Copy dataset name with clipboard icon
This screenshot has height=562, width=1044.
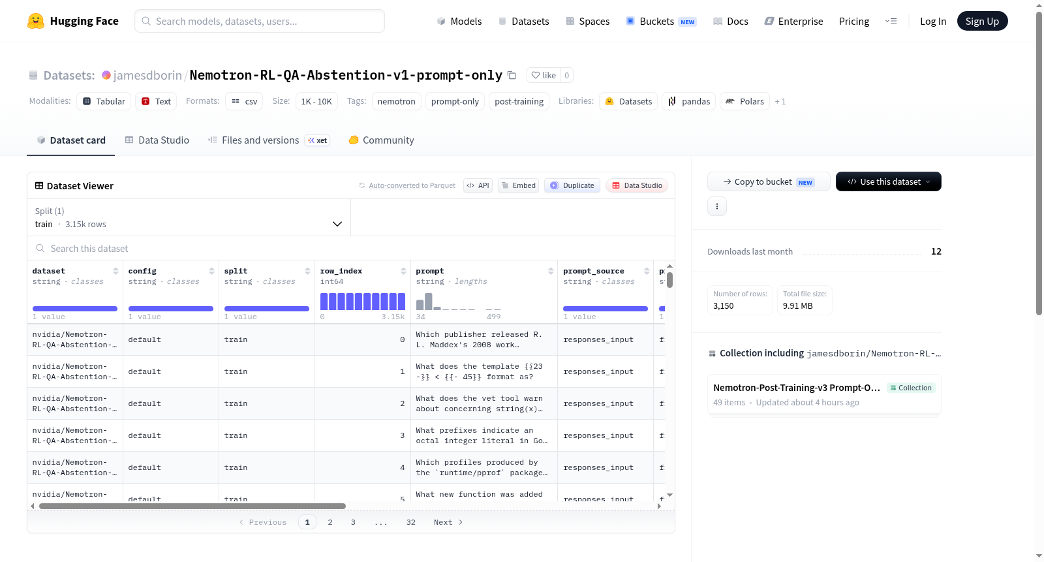[x=512, y=75]
